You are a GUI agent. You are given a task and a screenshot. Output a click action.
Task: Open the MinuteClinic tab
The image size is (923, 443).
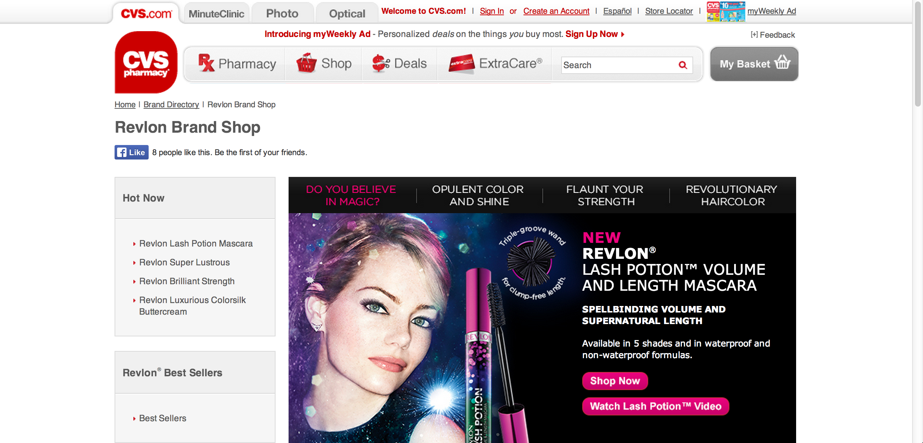(216, 13)
